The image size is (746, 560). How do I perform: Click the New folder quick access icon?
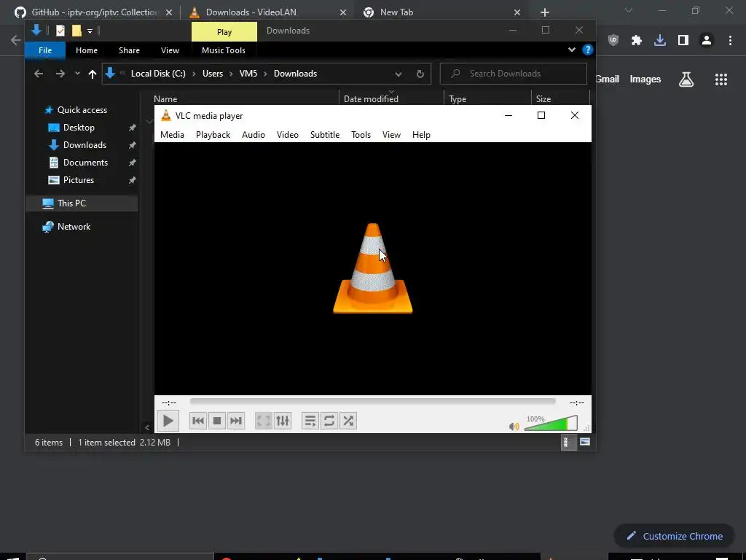pyautogui.click(x=76, y=31)
